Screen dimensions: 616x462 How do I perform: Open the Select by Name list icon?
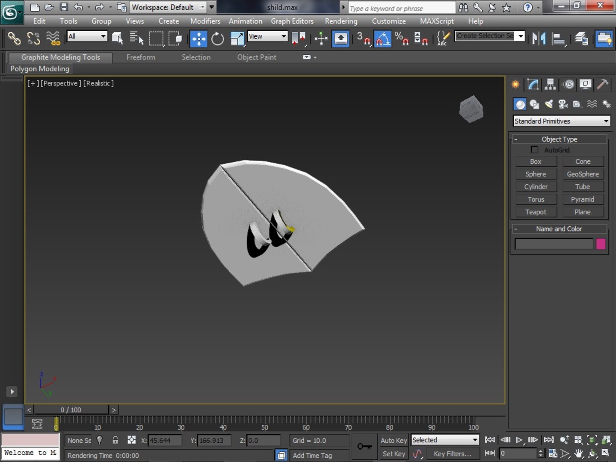coord(136,38)
